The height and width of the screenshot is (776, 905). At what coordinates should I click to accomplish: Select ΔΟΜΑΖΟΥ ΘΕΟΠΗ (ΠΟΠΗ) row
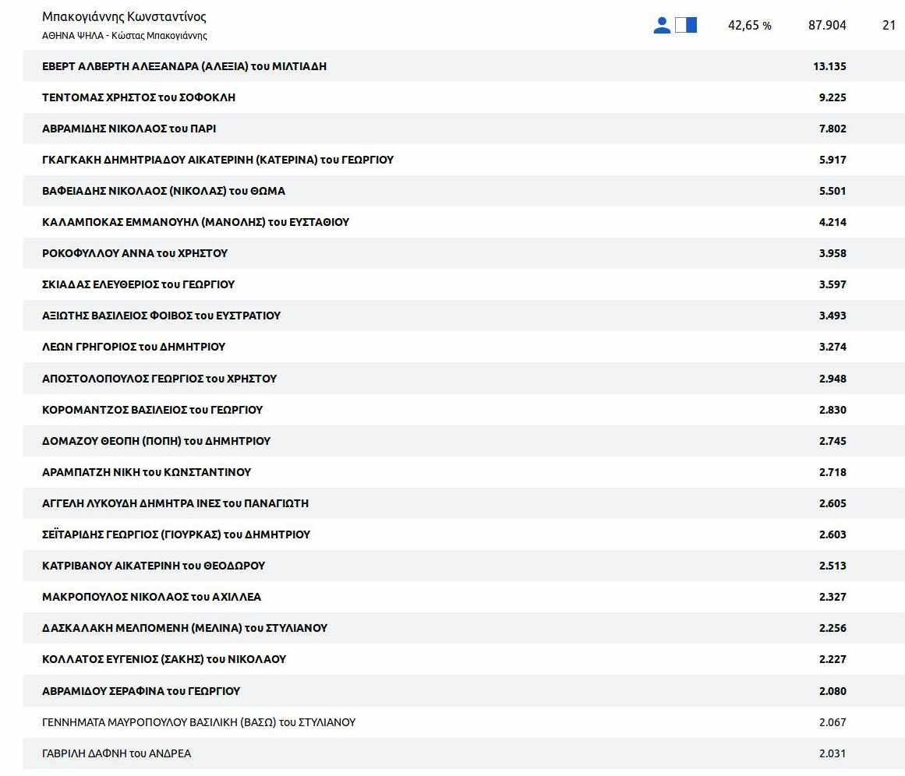(x=156, y=441)
